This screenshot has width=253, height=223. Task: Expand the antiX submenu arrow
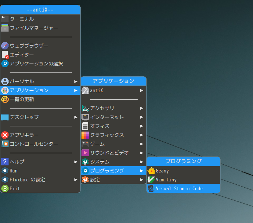[142, 91]
